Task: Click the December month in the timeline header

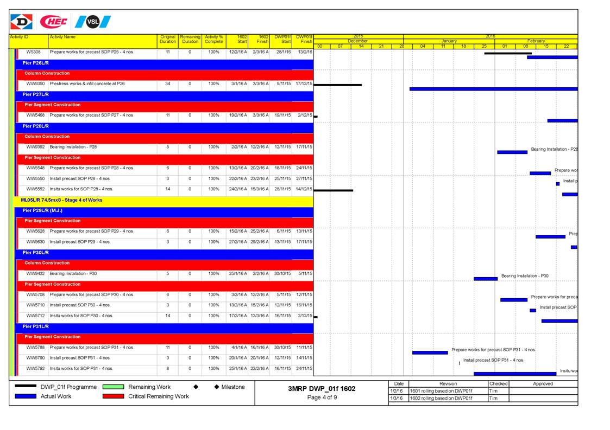Action: click(357, 41)
